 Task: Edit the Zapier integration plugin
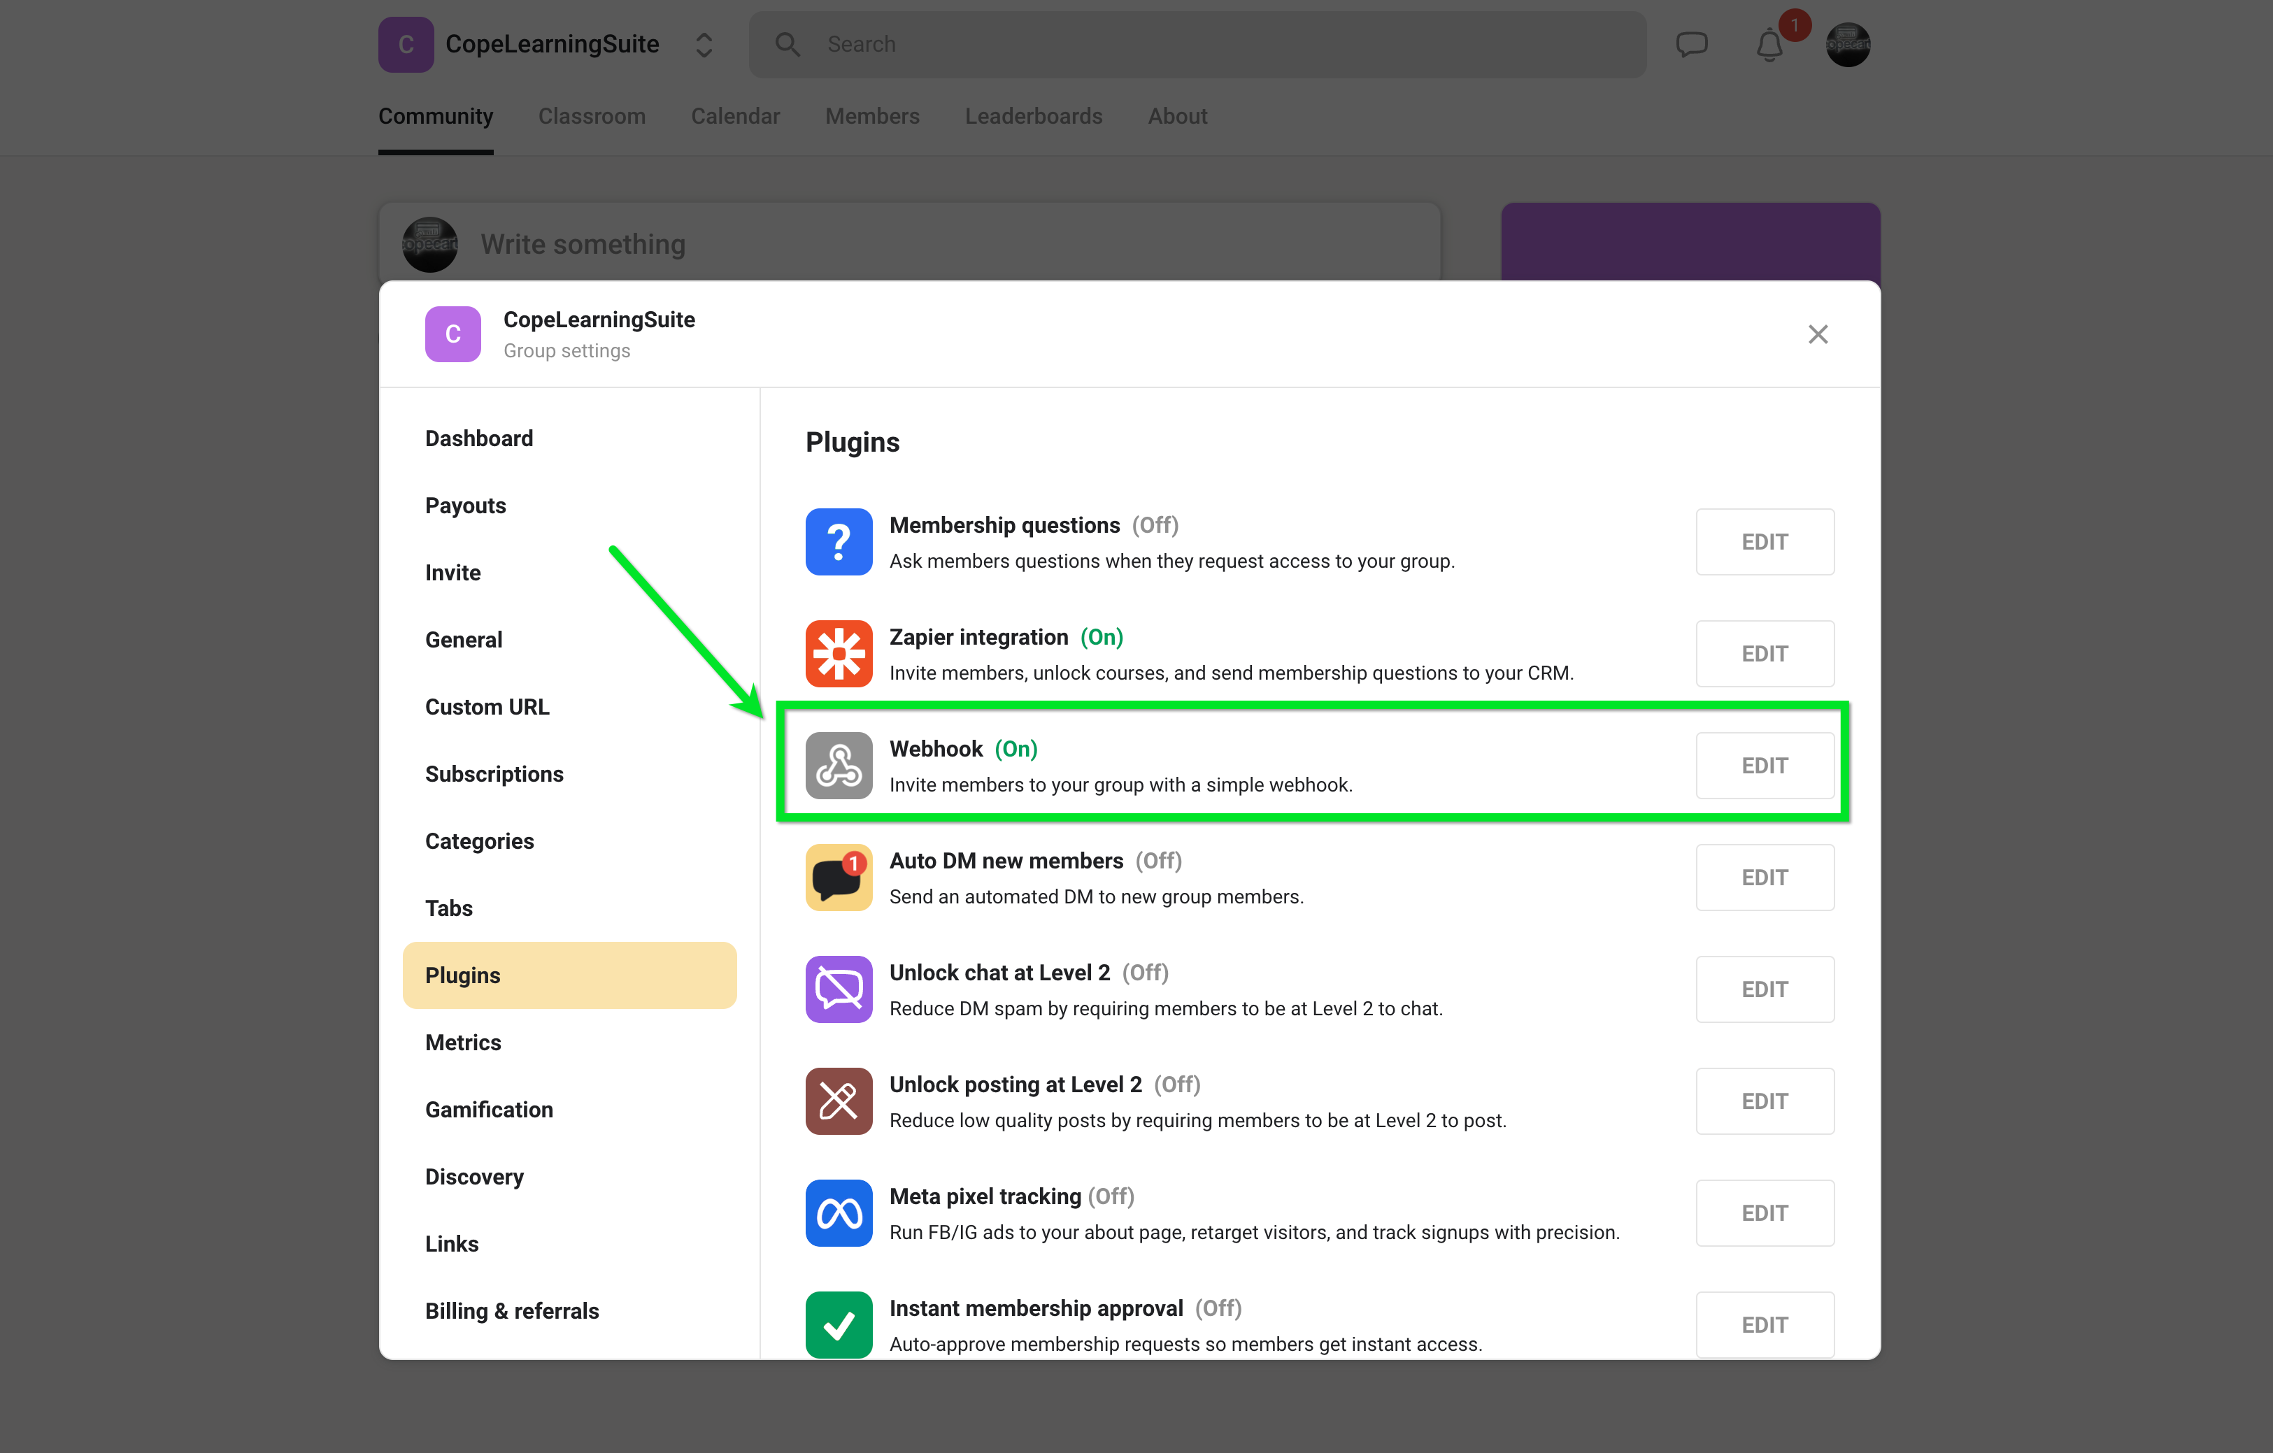1765,654
